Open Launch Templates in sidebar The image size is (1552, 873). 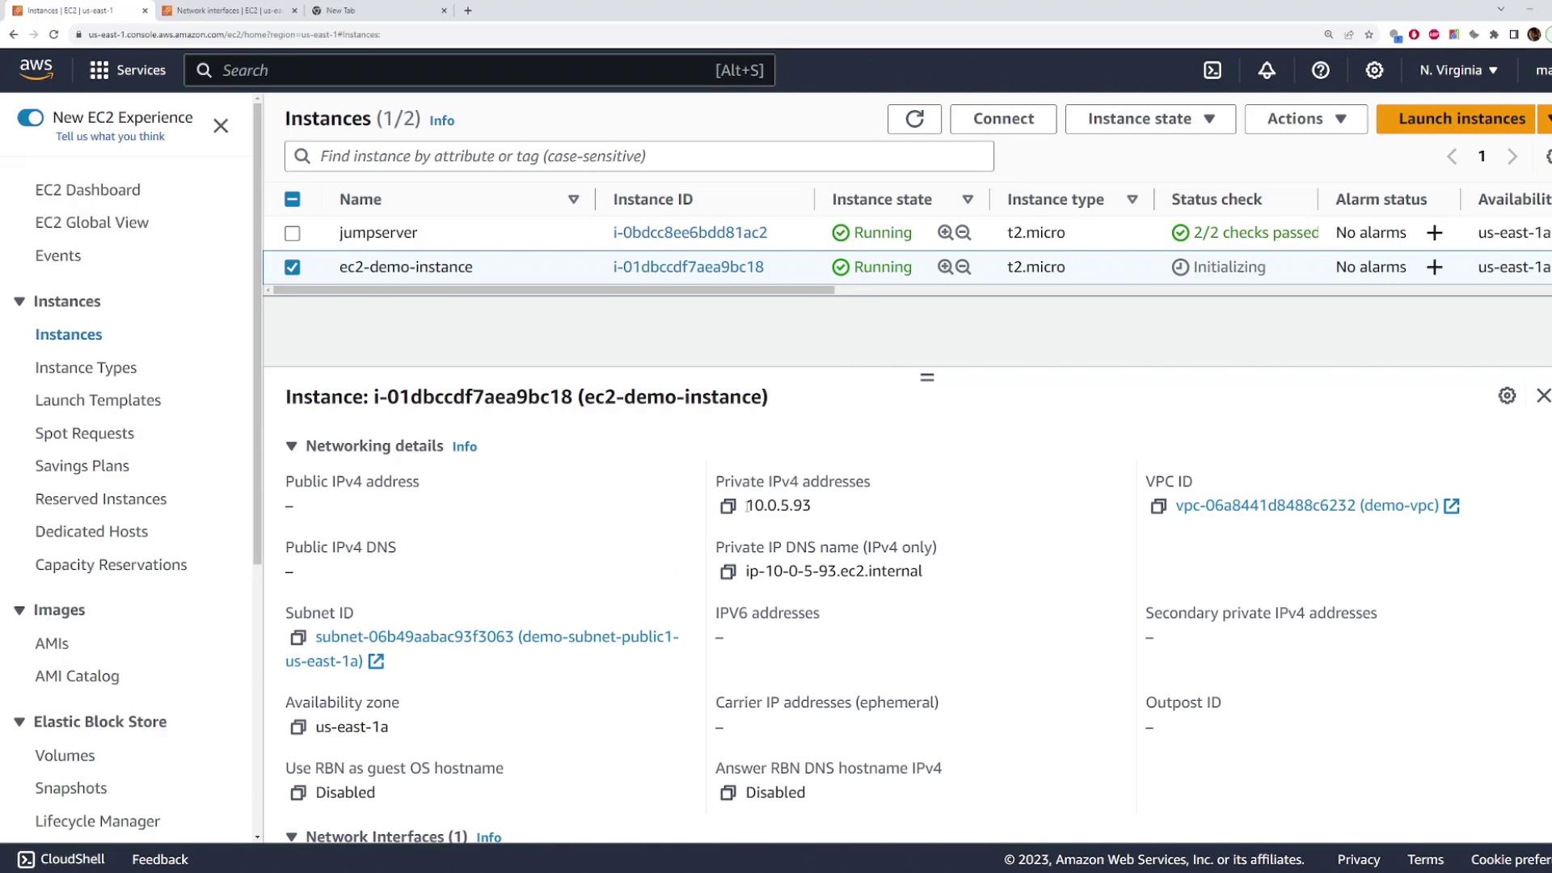click(98, 400)
